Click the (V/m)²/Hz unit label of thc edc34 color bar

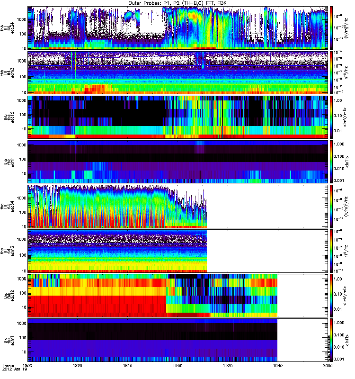(x=346, y=207)
